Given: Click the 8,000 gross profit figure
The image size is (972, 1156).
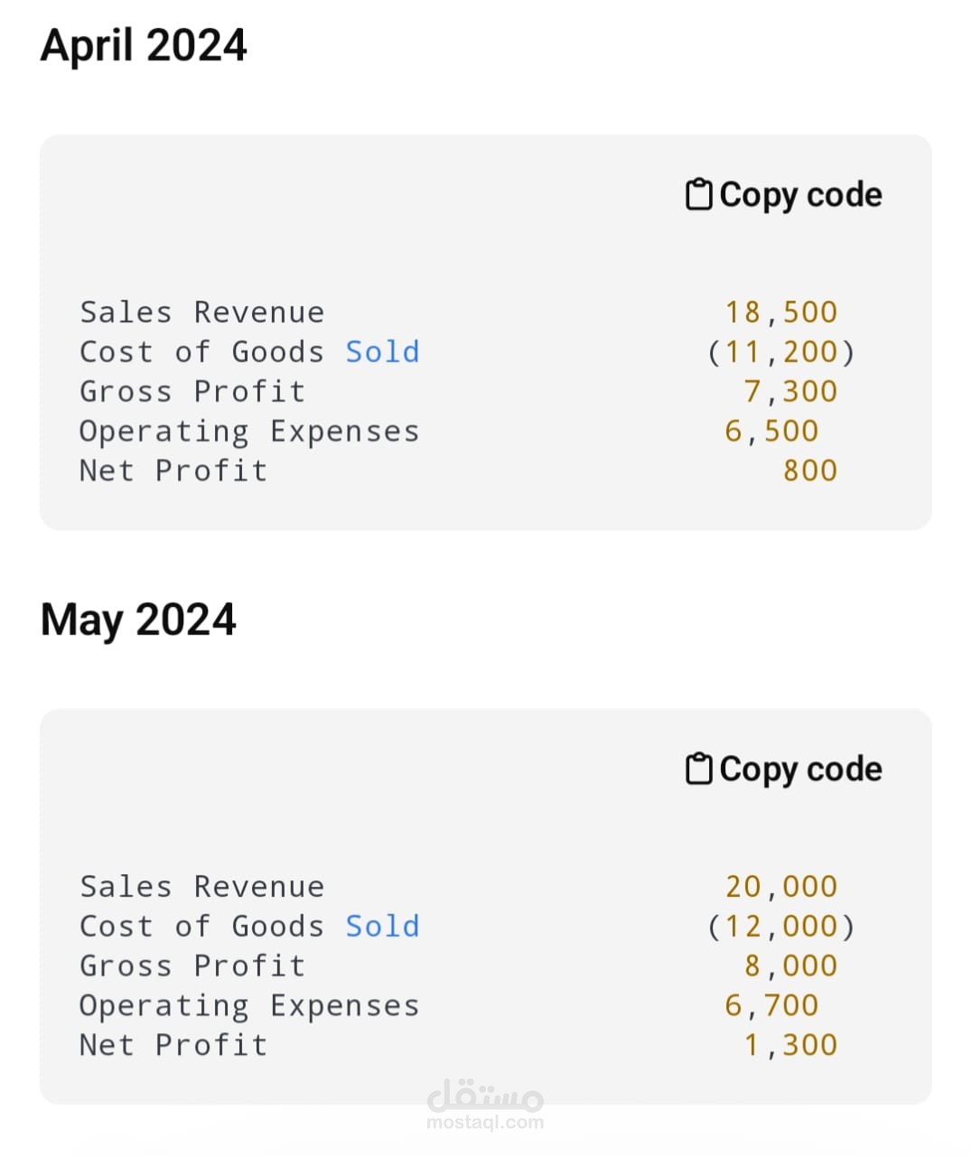Looking at the screenshot, I should coord(790,965).
